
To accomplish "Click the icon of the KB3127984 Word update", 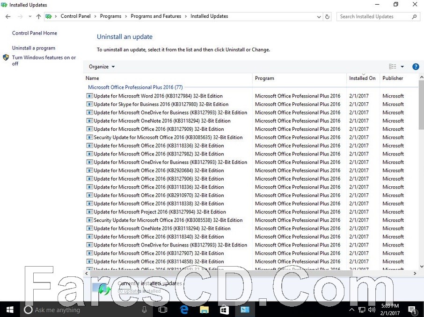I will pyautogui.click(x=89, y=96).
